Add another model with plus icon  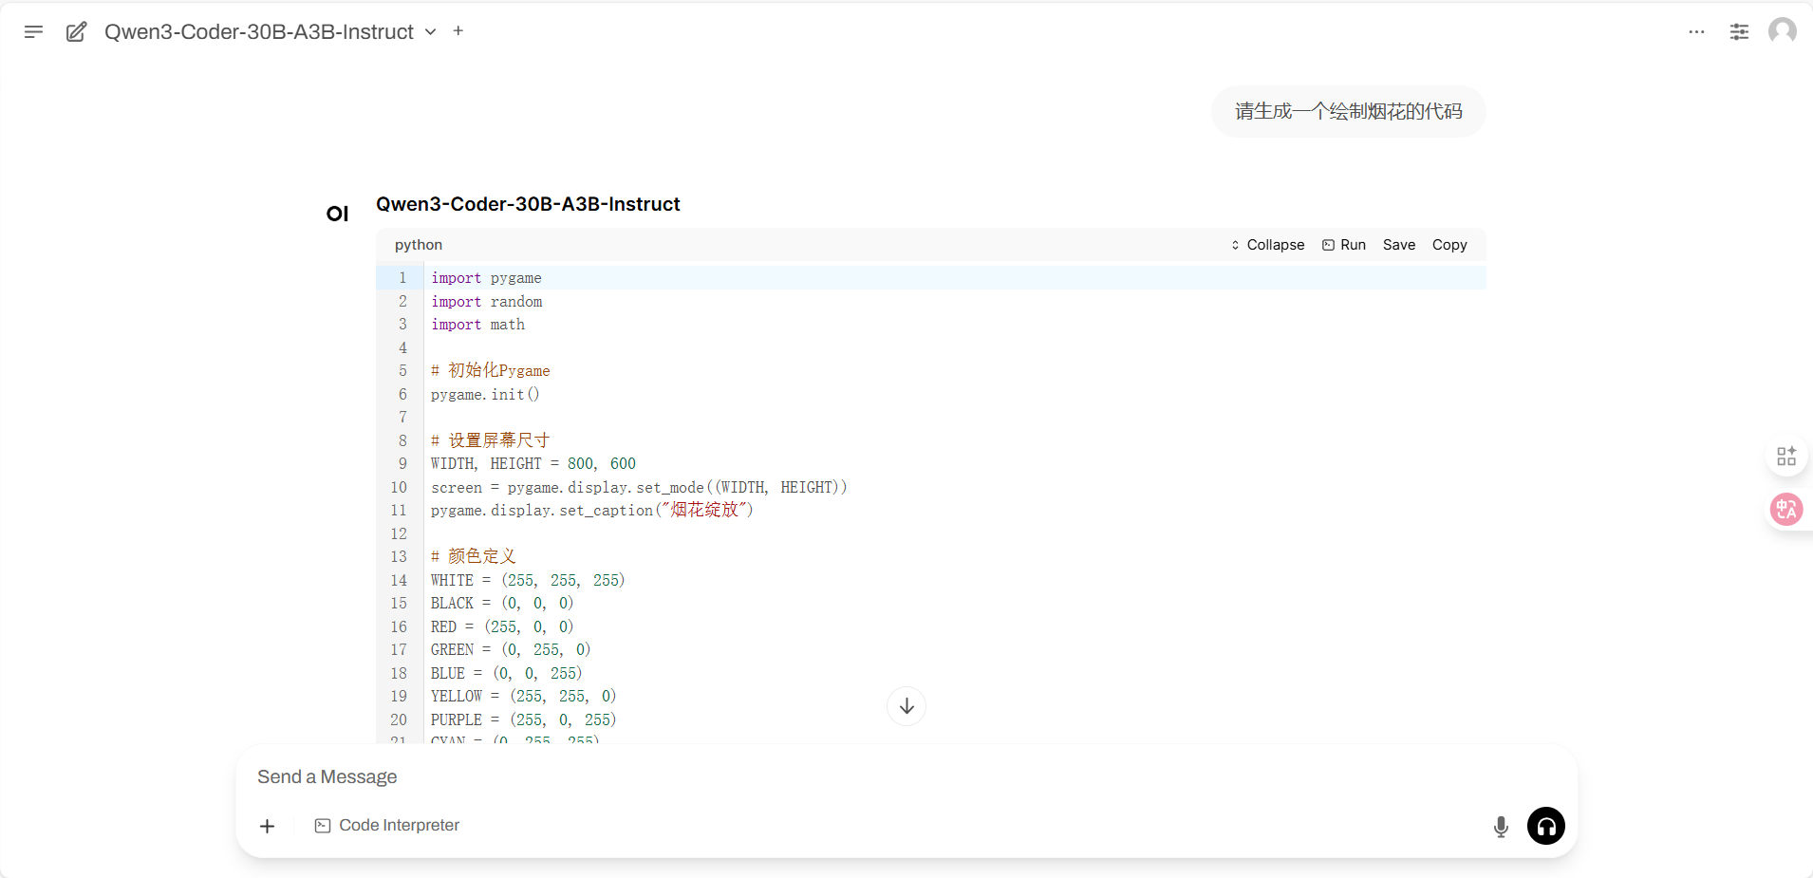pos(458,30)
